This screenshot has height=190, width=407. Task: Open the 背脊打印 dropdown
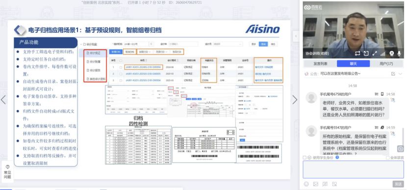pos(161,52)
